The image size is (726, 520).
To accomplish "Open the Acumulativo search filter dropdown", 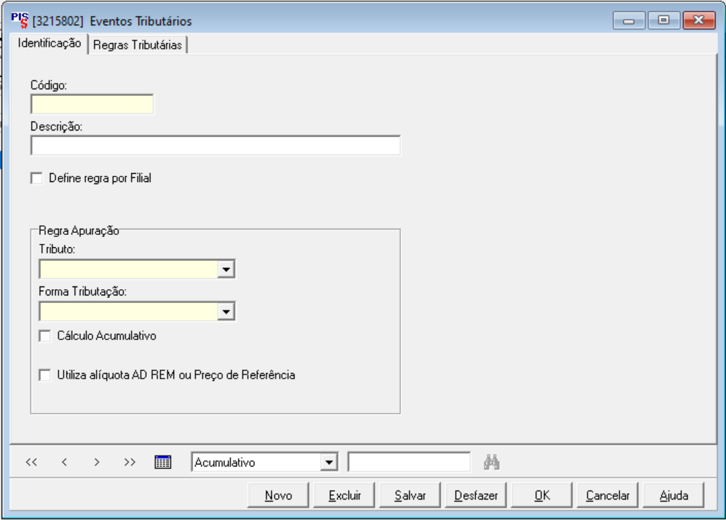I will pyautogui.click(x=329, y=462).
